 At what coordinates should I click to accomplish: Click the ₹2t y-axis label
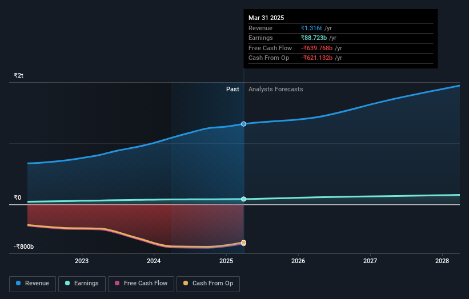18,75
